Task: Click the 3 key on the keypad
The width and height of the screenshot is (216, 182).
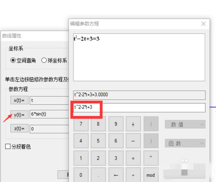Action: click(116, 158)
